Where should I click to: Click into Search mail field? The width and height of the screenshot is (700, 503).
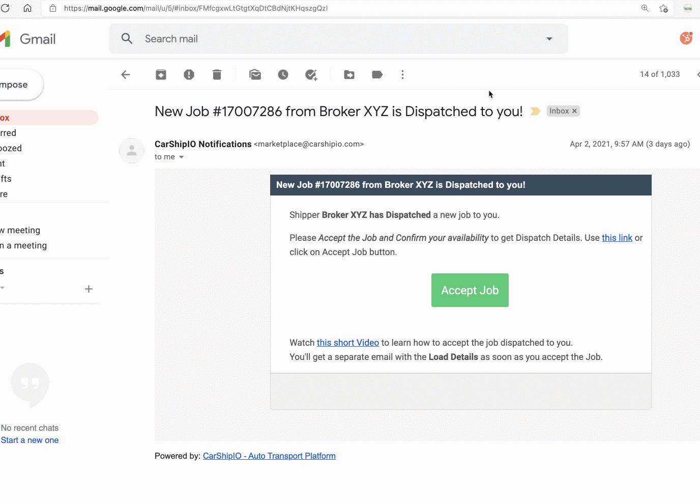tap(338, 39)
